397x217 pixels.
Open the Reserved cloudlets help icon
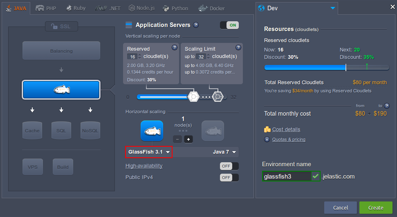pos(175,47)
